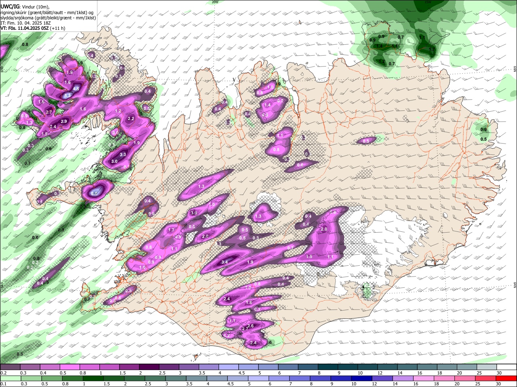Click the 20W longitude label at top
The height and width of the screenshot is (387, 517).
(x=215, y=2)
